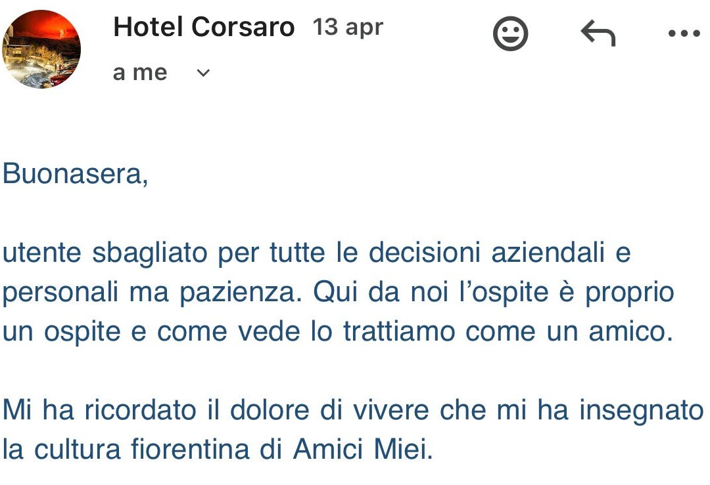Tap the 'a me' recipient label
This screenshot has height=485, width=710.
(140, 73)
